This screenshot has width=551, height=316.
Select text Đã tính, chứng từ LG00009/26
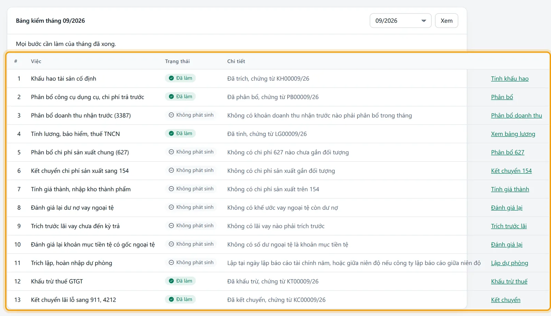point(267,134)
